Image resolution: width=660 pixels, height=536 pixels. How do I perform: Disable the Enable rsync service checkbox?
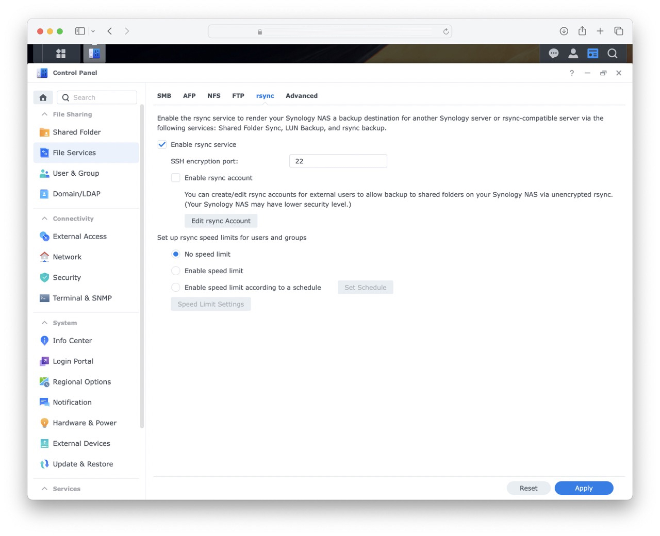162,144
